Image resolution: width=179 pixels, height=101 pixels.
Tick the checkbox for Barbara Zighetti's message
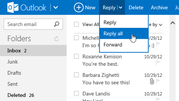point(76,75)
